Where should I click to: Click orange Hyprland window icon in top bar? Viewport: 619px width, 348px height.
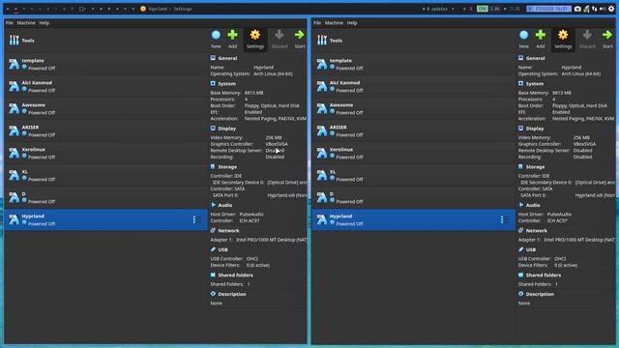[x=143, y=9]
